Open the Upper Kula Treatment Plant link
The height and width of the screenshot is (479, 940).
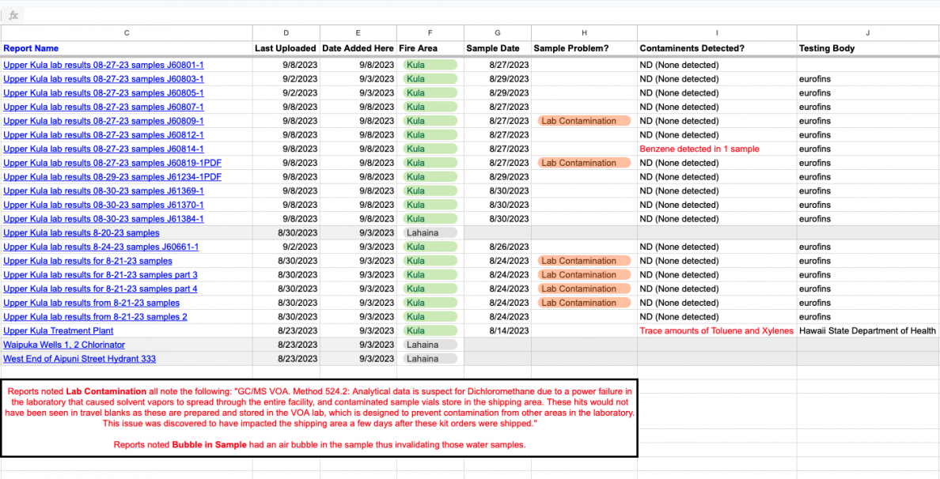coord(59,330)
